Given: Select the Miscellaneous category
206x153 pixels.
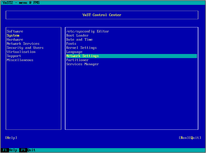Looking at the screenshot, I should click(x=20, y=60).
